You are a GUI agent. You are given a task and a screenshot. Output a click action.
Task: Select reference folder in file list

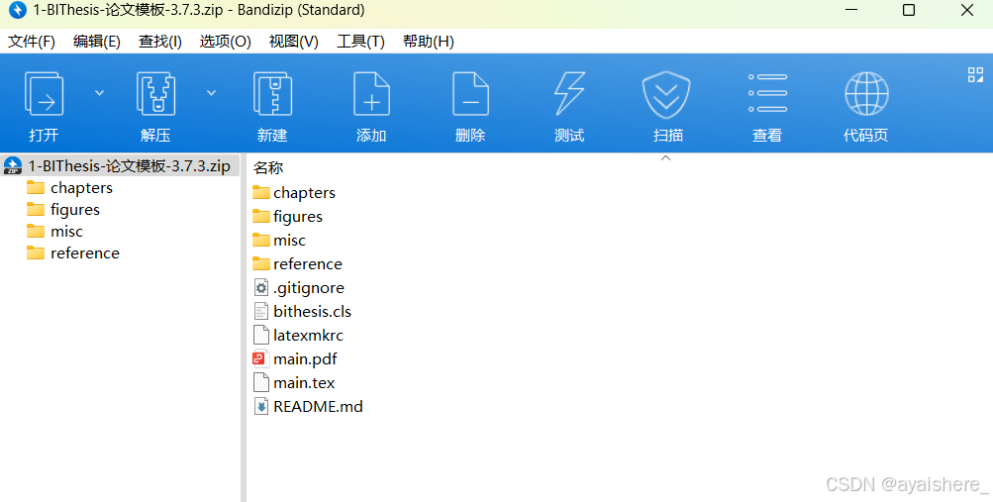297,264
